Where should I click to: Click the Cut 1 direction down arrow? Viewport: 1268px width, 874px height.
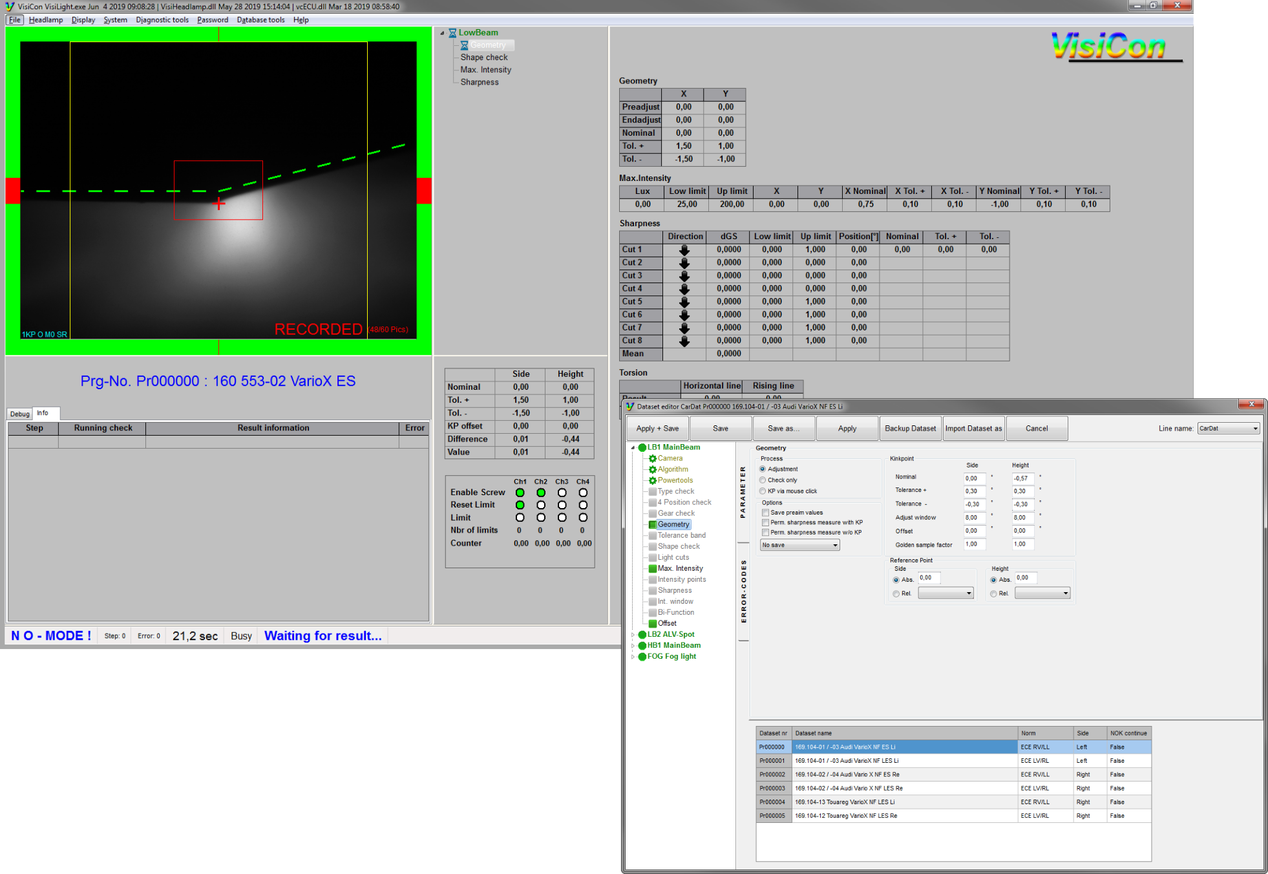click(684, 250)
